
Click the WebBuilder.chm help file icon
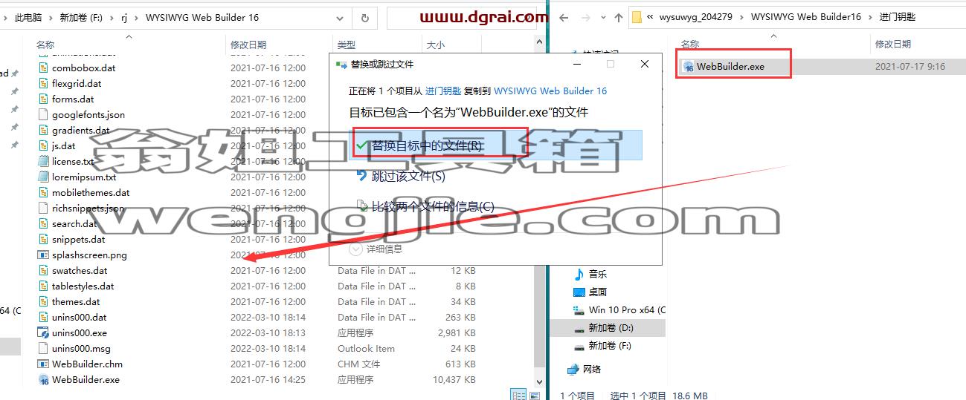pos(44,364)
